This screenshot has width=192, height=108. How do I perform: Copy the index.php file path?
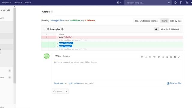[62, 29]
